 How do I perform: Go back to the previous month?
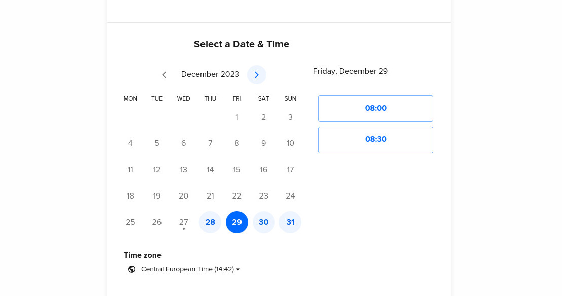[164, 75]
